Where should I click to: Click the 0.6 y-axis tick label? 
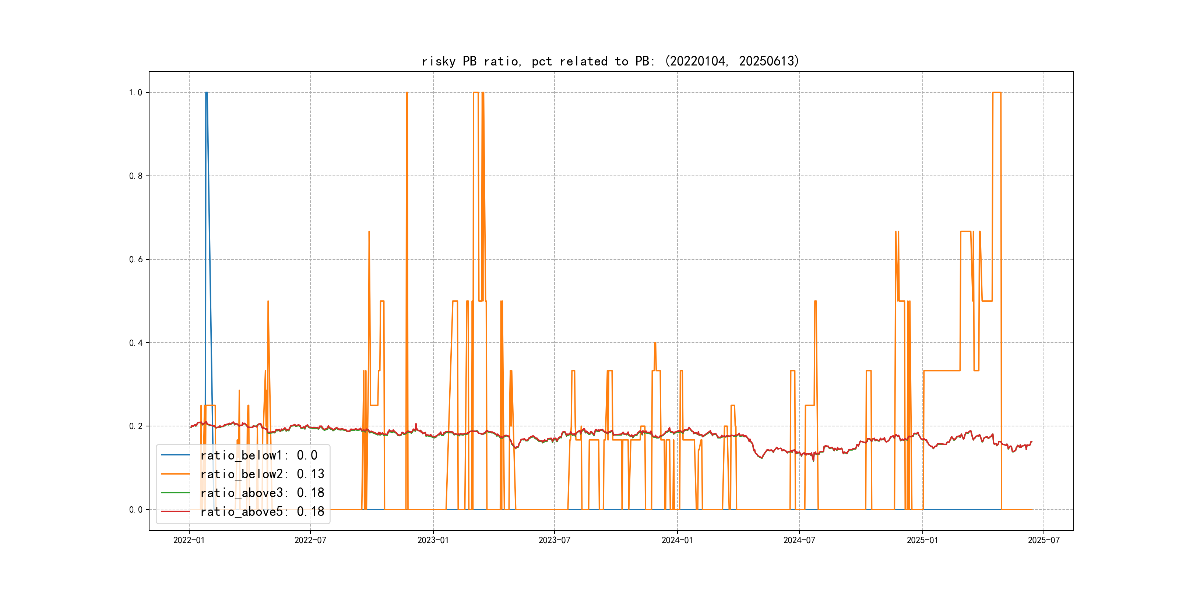click(136, 260)
